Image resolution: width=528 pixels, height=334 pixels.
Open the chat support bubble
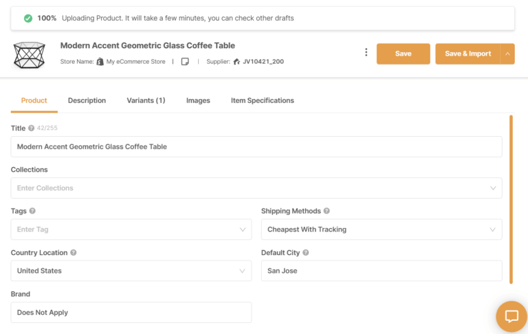pyautogui.click(x=511, y=317)
